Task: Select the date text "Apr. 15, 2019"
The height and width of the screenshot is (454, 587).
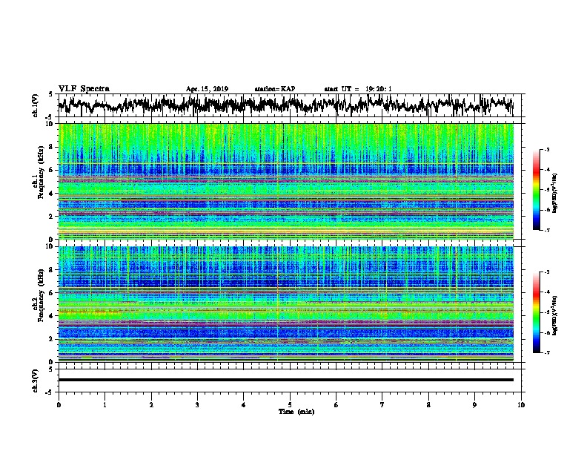Action: [207, 89]
